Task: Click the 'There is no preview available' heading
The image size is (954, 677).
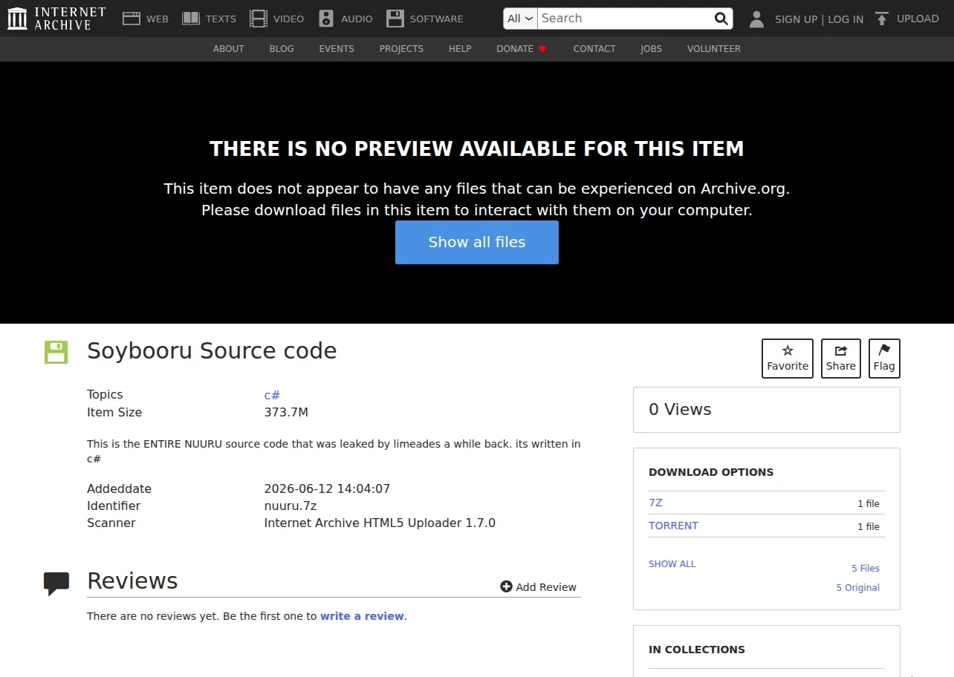Action: point(477,149)
